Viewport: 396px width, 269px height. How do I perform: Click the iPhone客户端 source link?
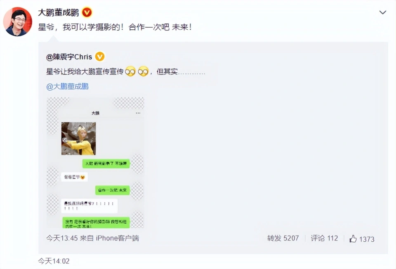(118, 238)
